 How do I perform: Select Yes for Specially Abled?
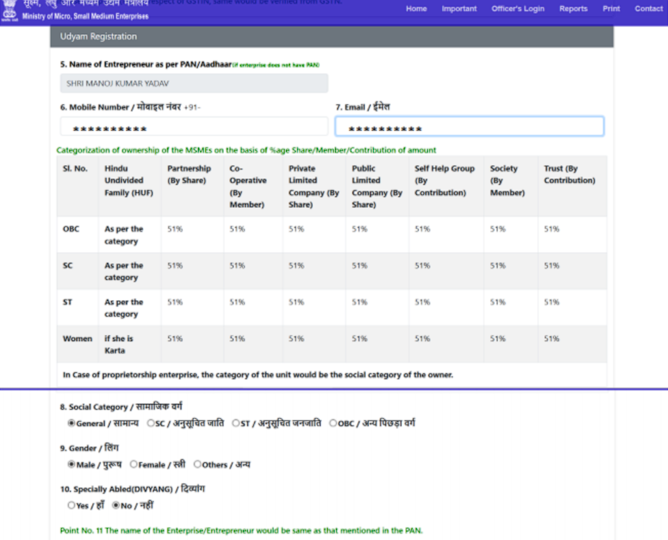71,505
